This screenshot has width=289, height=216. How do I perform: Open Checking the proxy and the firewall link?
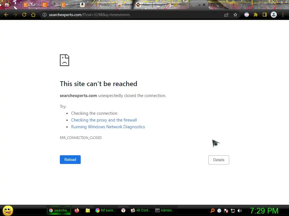point(104,120)
